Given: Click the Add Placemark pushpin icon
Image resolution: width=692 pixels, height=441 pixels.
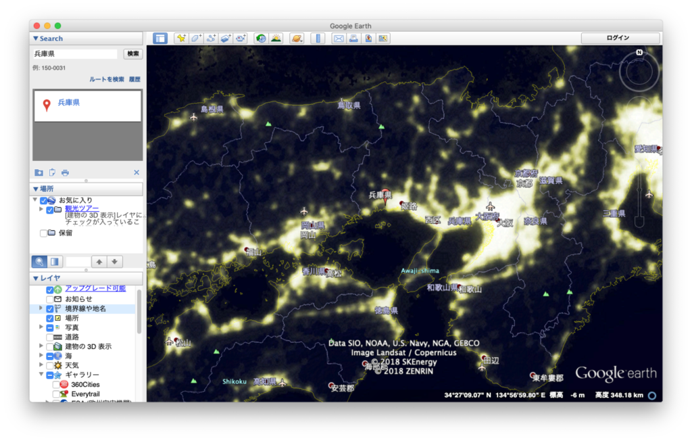Looking at the screenshot, I should coord(181,39).
